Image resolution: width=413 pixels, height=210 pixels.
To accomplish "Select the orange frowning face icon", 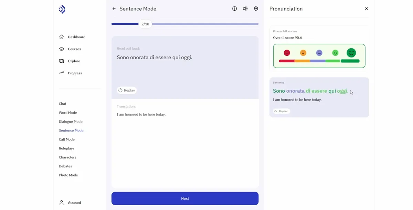I will coord(303,53).
